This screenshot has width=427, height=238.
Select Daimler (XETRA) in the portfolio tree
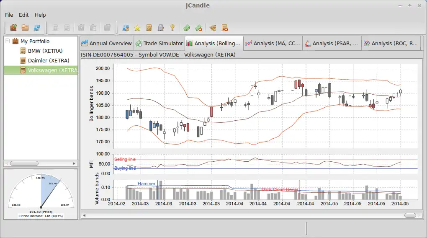click(x=49, y=60)
